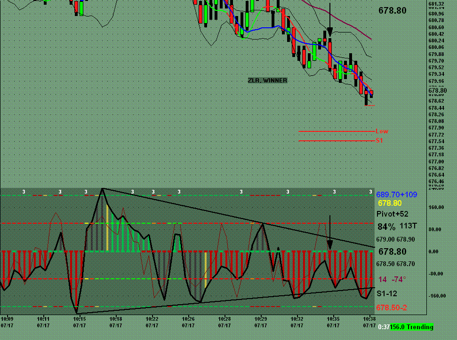Click the 10:09 time axis label
Viewport: 457px width, 340px height.
click(7, 318)
